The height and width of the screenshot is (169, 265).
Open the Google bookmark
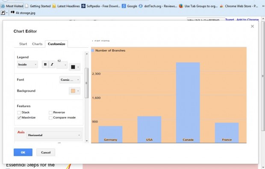[x=130, y=6]
